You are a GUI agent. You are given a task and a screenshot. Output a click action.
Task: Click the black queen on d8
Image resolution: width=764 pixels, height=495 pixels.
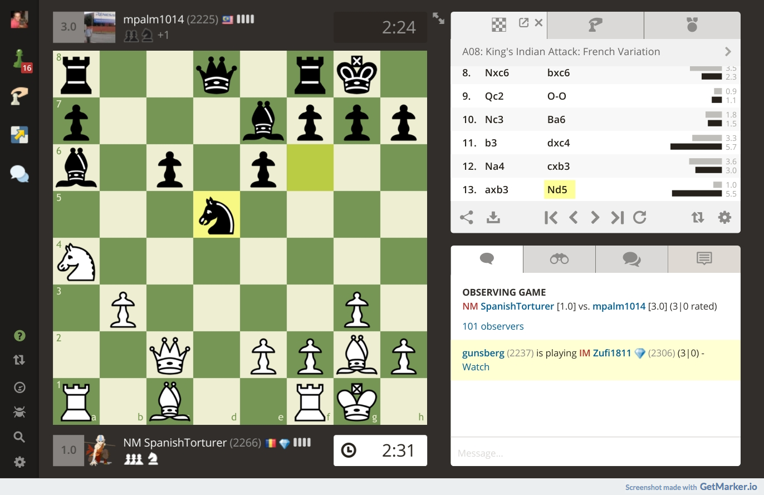tap(217, 75)
